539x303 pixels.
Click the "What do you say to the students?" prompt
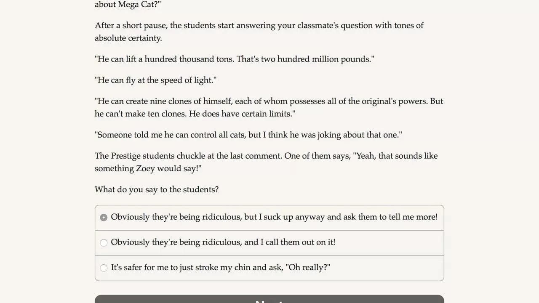pyautogui.click(x=157, y=190)
